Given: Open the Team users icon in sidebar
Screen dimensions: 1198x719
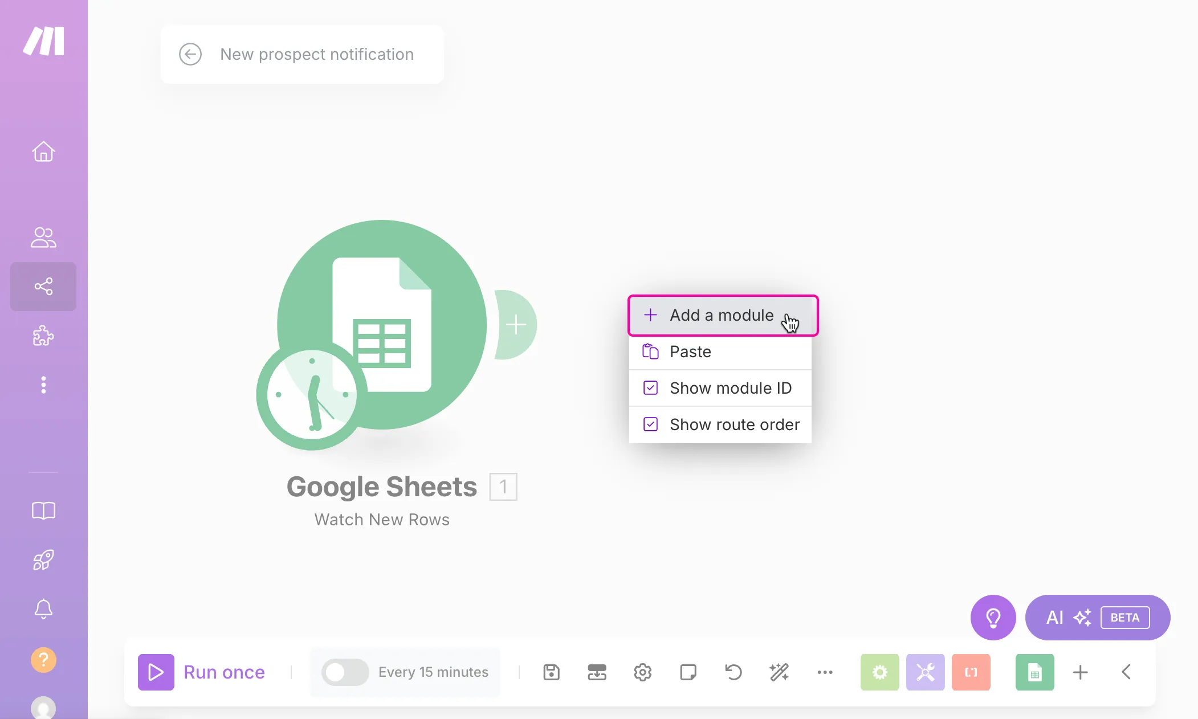Looking at the screenshot, I should coord(43,238).
